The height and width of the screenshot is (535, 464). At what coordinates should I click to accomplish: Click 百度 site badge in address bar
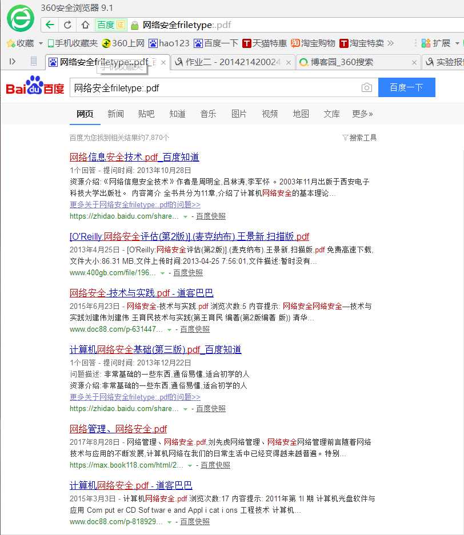(111, 25)
